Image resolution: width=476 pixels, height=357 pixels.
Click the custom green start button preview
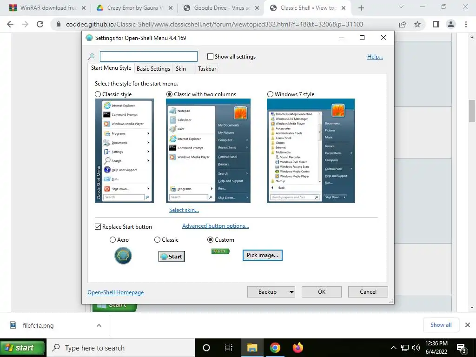point(220,251)
